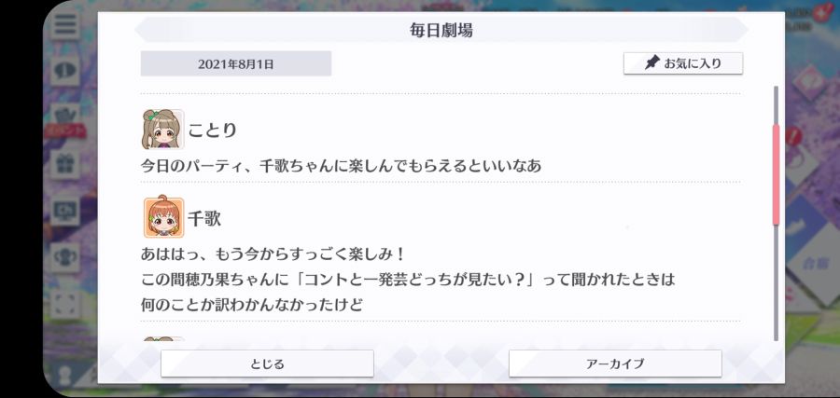Tap the speech bubble notice icon
The height and width of the screenshot is (398, 840).
[65, 70]
